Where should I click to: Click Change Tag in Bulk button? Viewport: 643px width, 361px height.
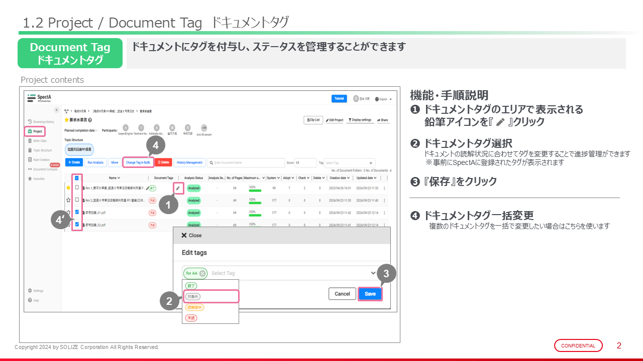click(138, 162)
